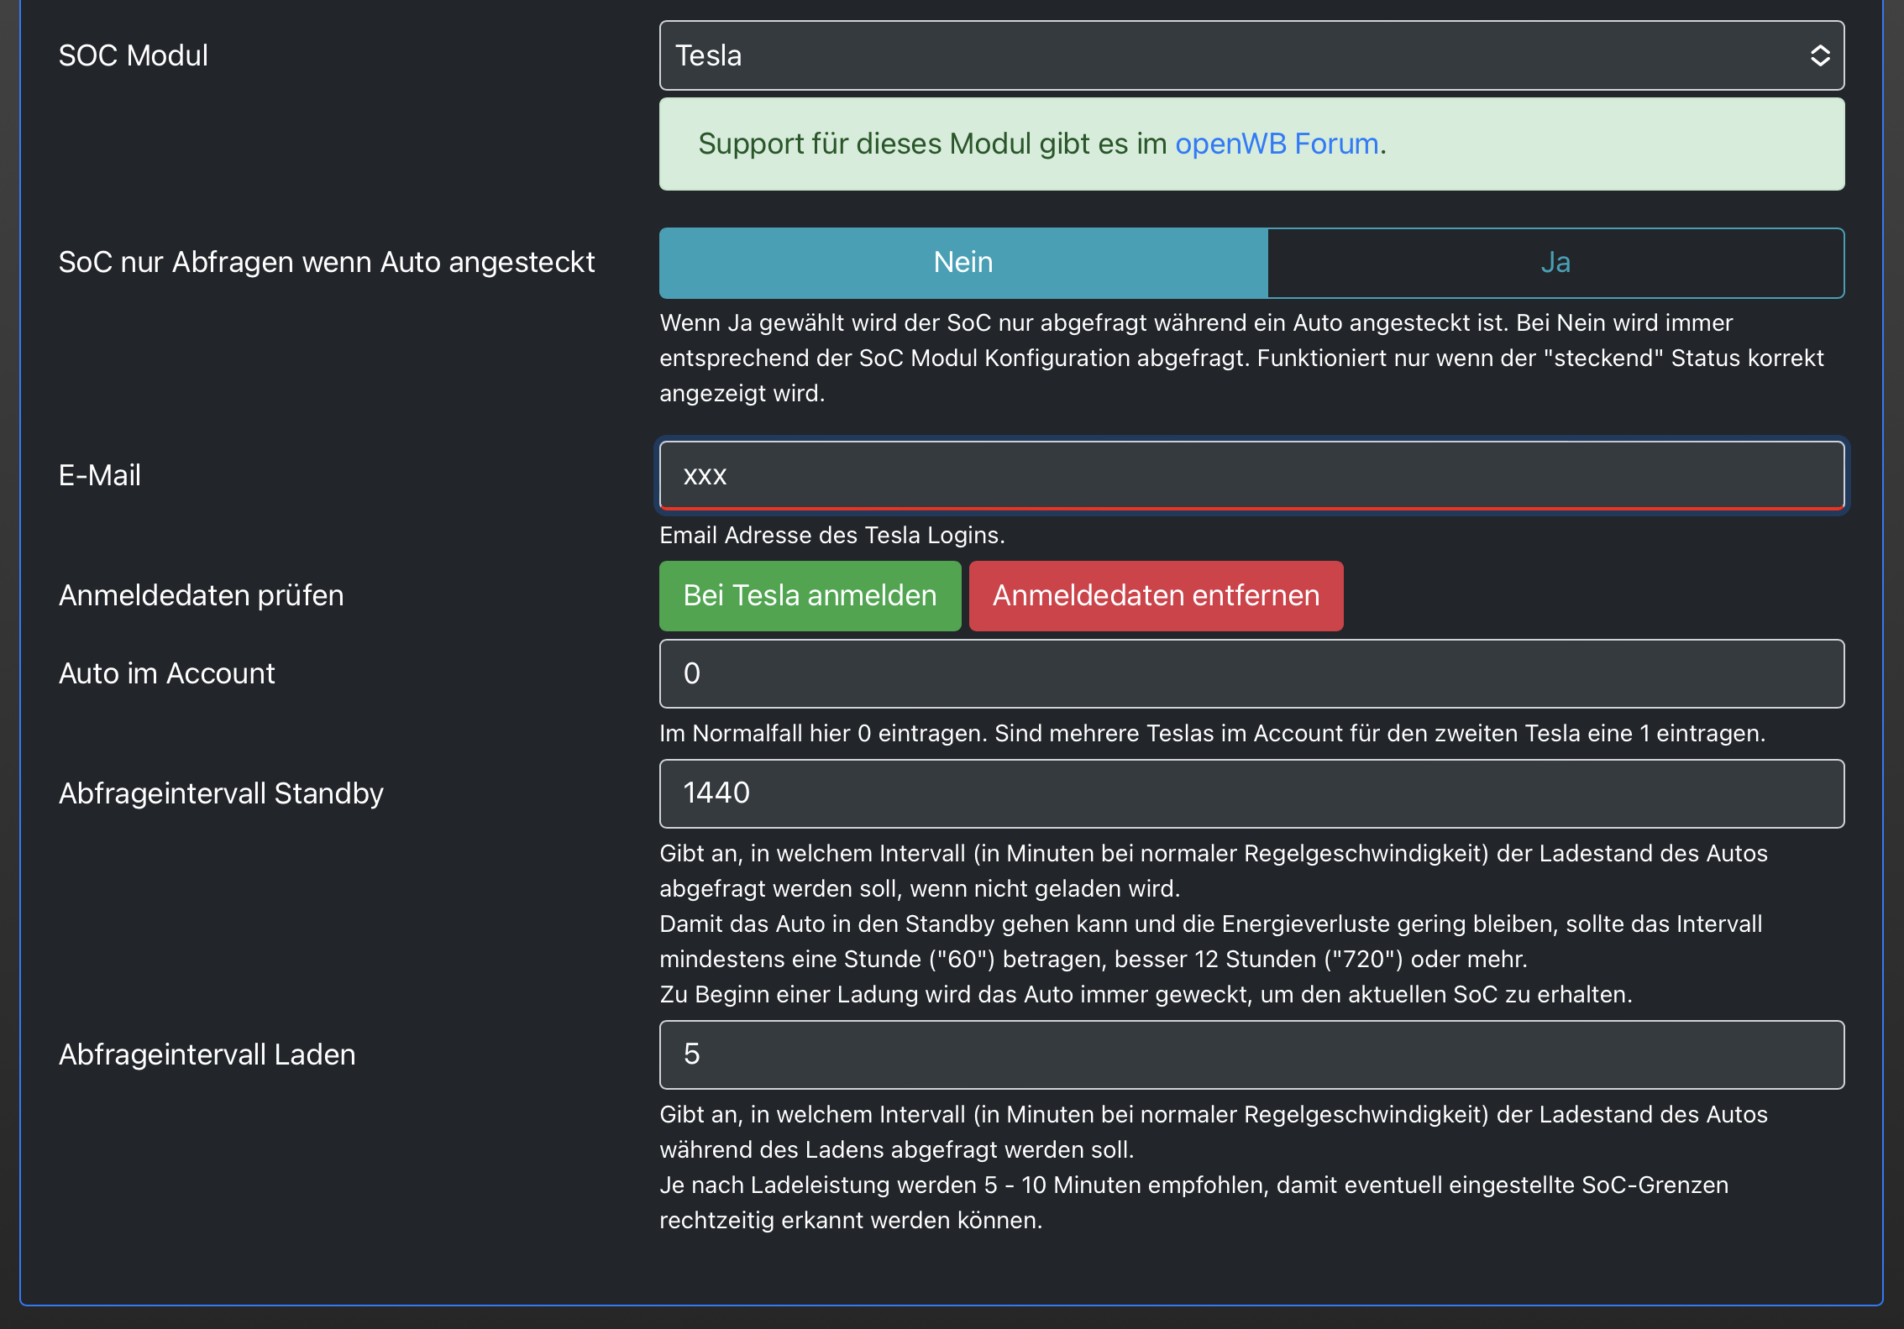Image resolution: width=1904 pixels, height=1329 pixels.
Task: Focus the Abfrageintervall Standby field with 1440
Action: 1251,793
